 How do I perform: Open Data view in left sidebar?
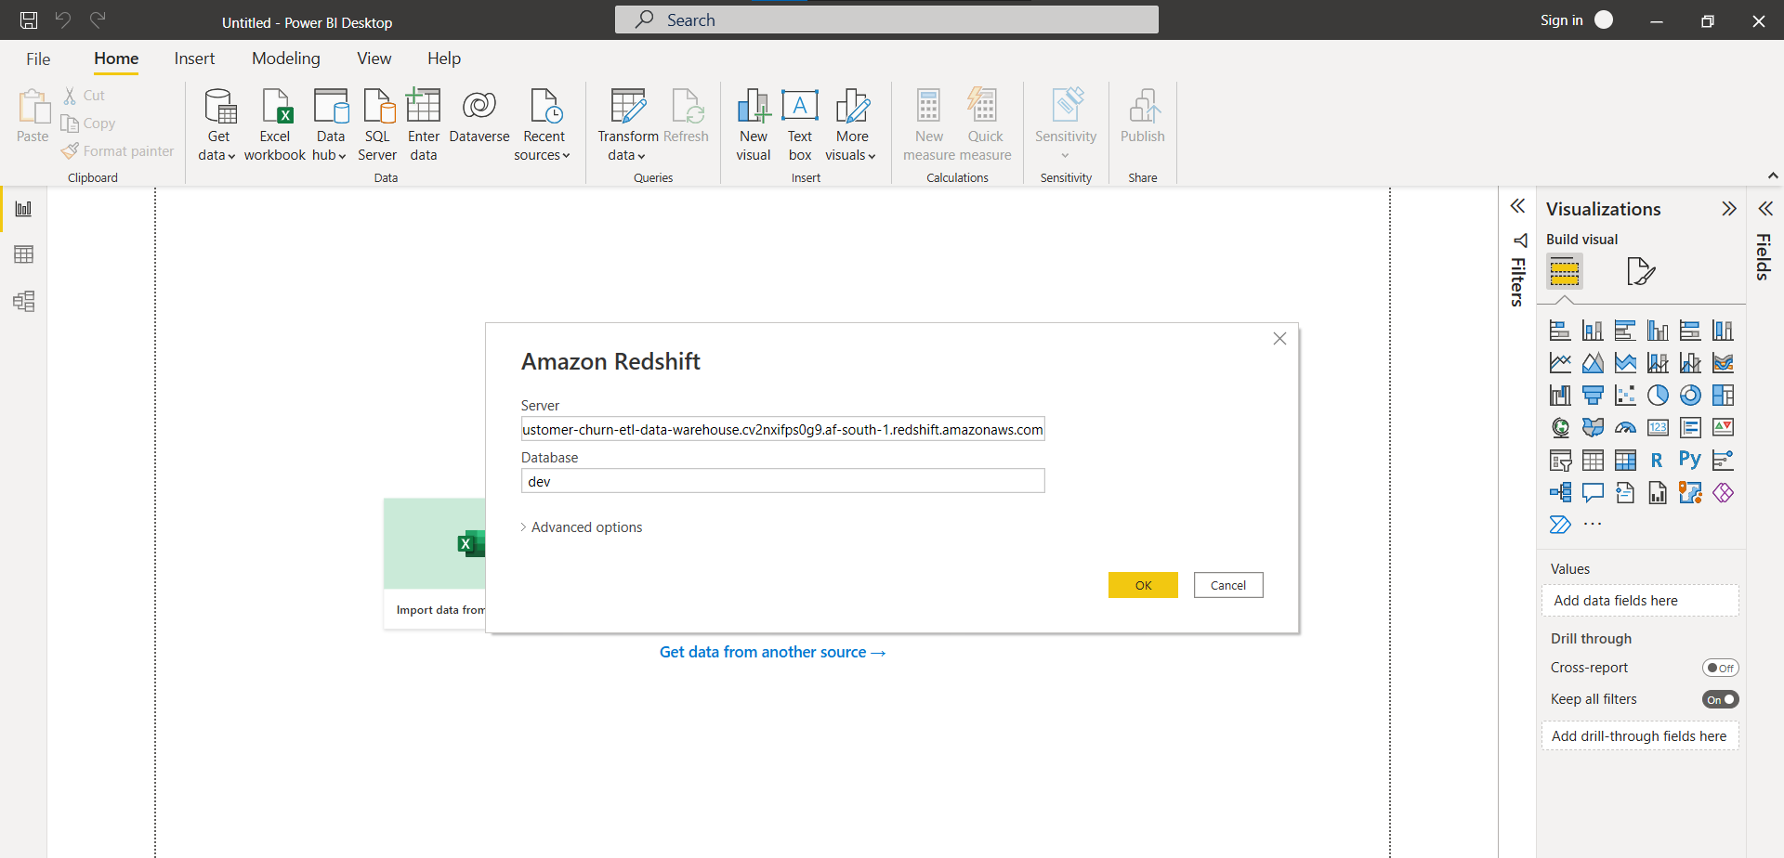click(x=24, y=254)
